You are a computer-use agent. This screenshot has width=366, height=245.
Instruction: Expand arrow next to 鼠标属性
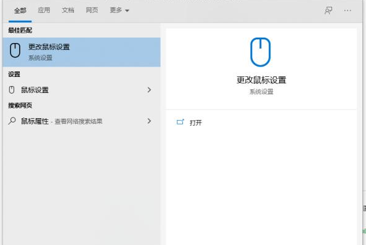pos(149,121)
